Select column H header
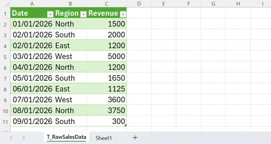This screenshot has height=144, width=271. [238, 4]
